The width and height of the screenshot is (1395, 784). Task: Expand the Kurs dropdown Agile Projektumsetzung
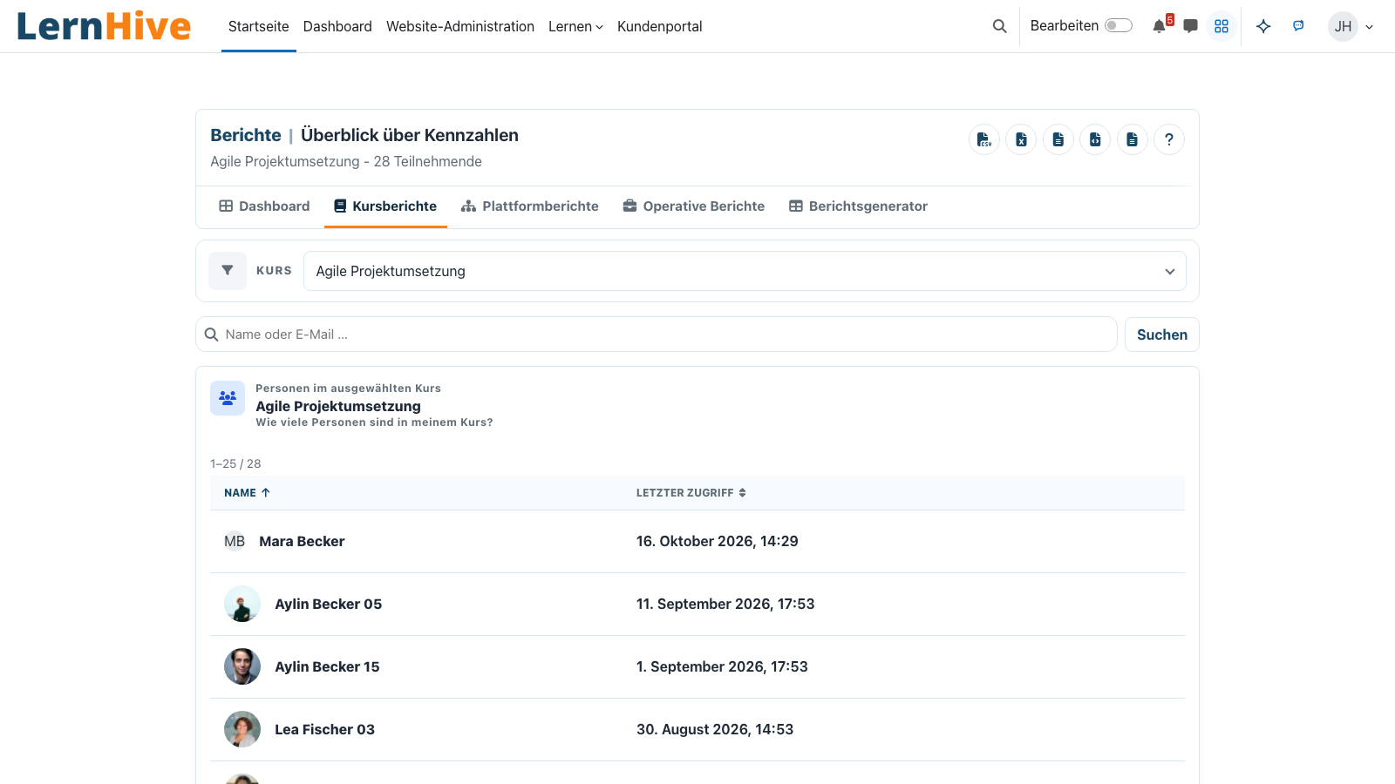[x=745, y=271]
